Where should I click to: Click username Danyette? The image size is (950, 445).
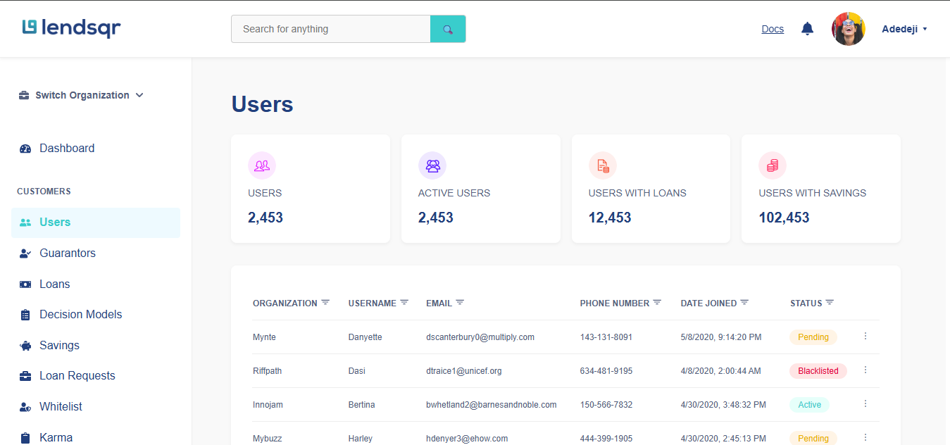tap(365, 337)
